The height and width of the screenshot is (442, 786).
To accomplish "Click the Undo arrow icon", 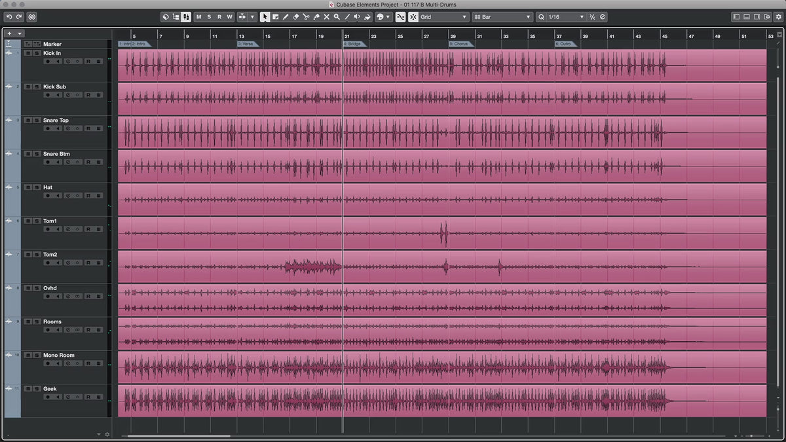I will [9, 17].
